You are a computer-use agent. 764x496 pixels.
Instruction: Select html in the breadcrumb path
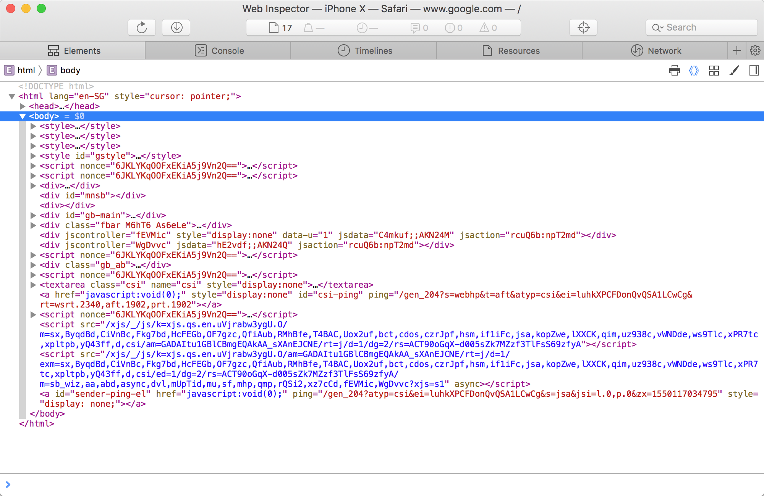(22, 70)
